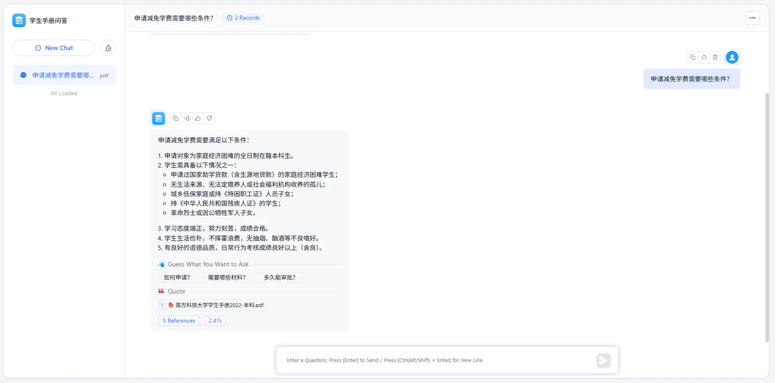This screenshot has width=775, height=383.
Task: Click the assistant bot avatar icon
Action: [158, 118]
